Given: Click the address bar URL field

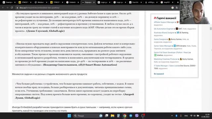Looking at the screenshot, I should [93, 8].
